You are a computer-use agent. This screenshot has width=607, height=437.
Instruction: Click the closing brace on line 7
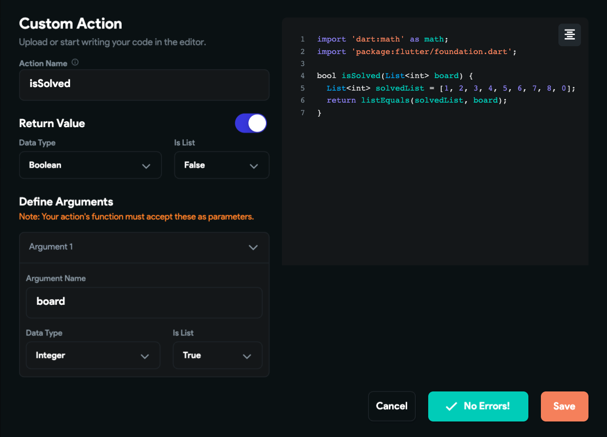(320, 113)
